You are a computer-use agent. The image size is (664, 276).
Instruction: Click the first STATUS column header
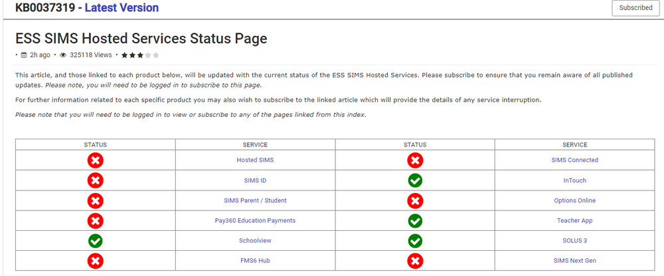pyautogui.click(x=95, y=145)
